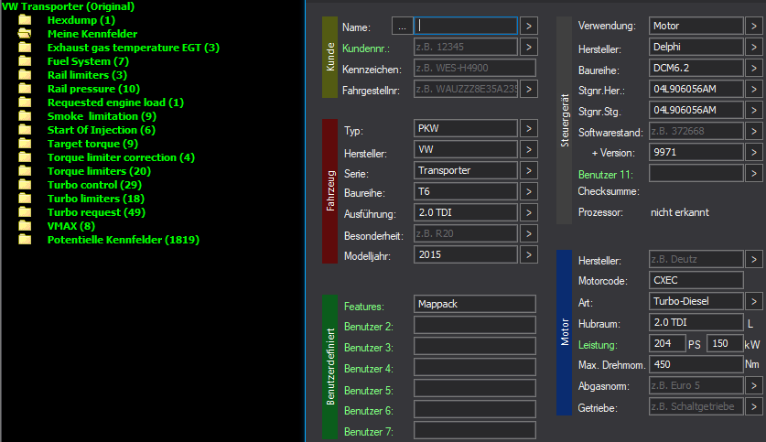Click the Rail pressure (10) folder icon
Screen dimensions: 766x442
(25, 89)
